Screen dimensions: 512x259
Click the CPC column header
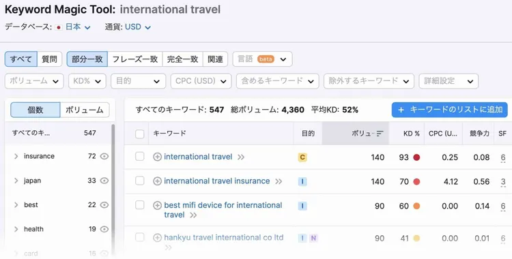[443, 134]
